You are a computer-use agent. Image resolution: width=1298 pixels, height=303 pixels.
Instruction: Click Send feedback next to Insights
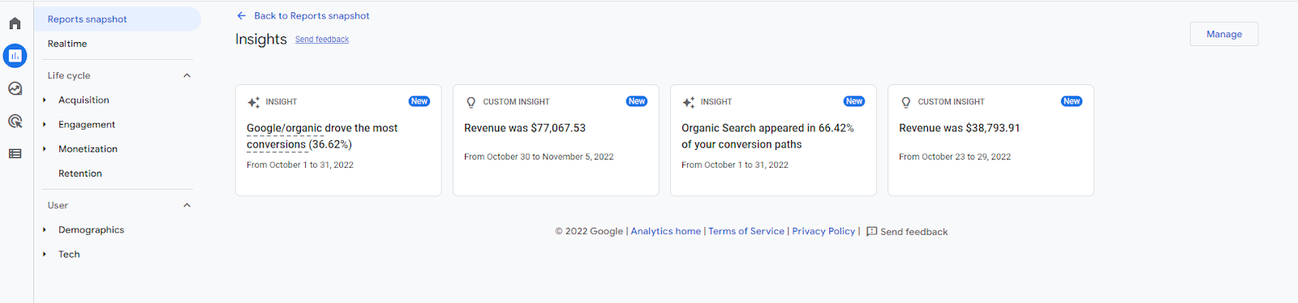pos(322,40)
